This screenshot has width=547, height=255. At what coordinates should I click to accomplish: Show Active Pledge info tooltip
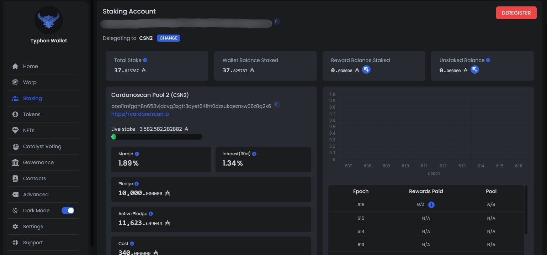click(x=151, y=214)
